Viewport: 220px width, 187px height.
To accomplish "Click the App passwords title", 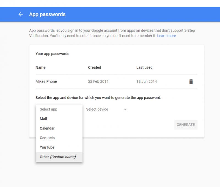I will (x=47, y=14).
